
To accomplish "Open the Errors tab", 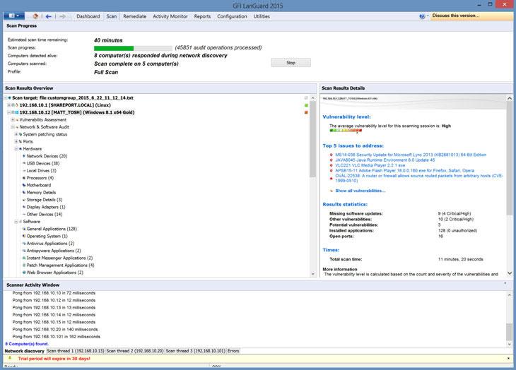I will coord(233,351).
